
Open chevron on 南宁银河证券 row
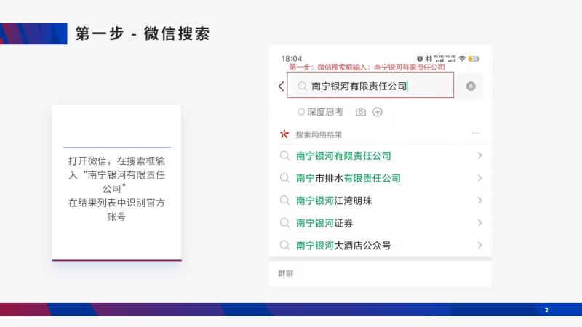point(479,223)
